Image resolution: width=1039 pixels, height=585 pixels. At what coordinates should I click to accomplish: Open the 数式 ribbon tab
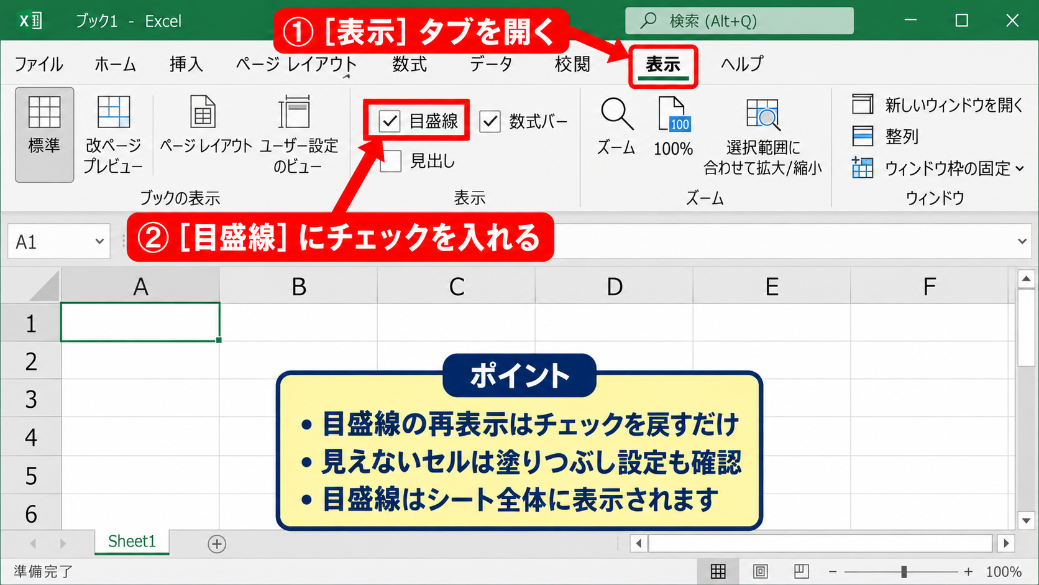[410, 64]
